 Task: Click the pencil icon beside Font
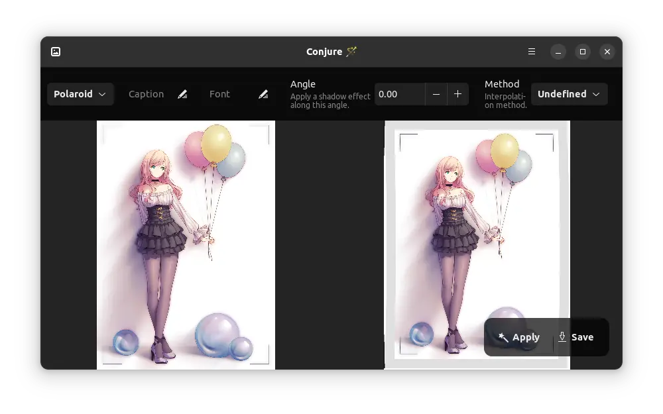click(x=263, y=94)
